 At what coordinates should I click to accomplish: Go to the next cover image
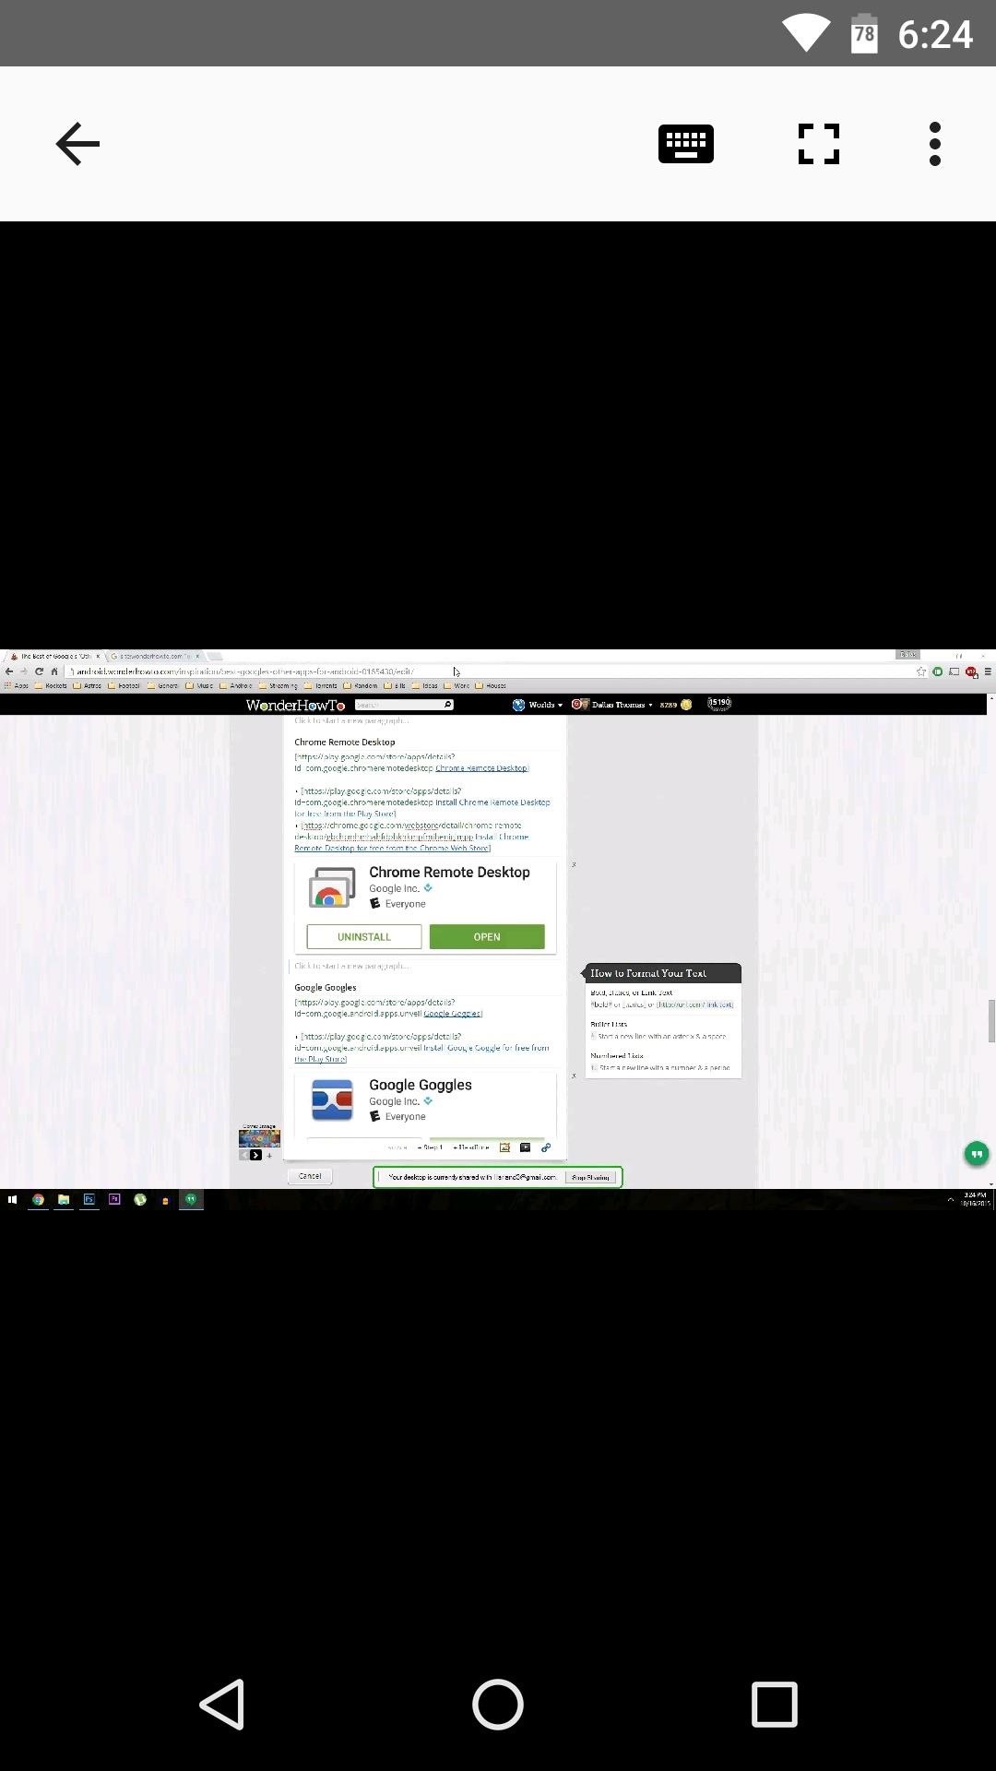click(x=255, y=1155)
